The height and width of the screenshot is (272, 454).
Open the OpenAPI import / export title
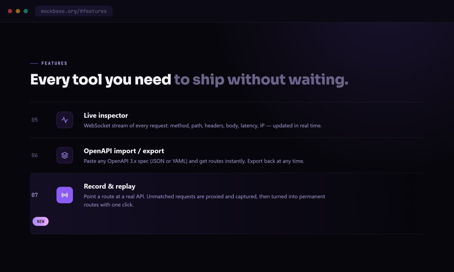point(124,151)
